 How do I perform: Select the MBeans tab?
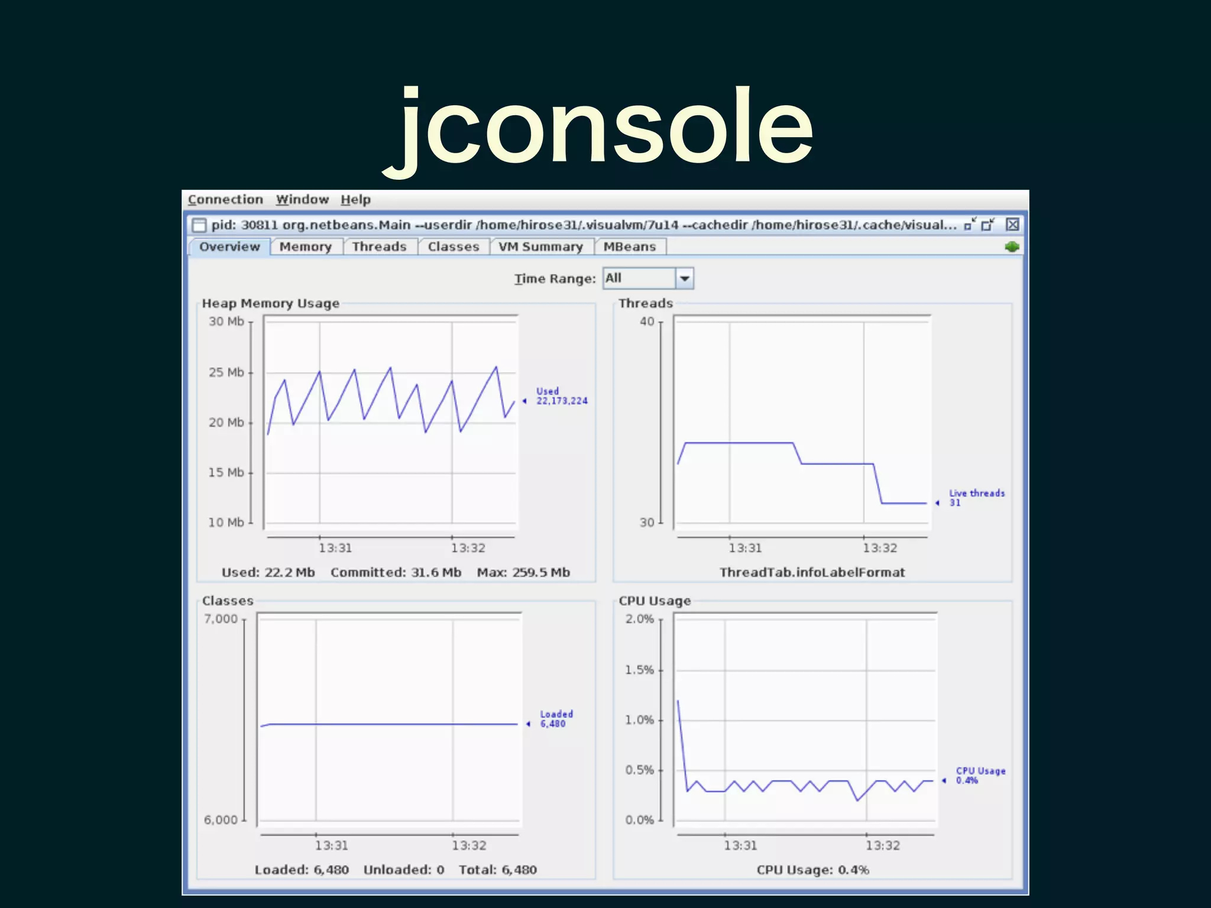pyautogui.click(x=629, y=247)
